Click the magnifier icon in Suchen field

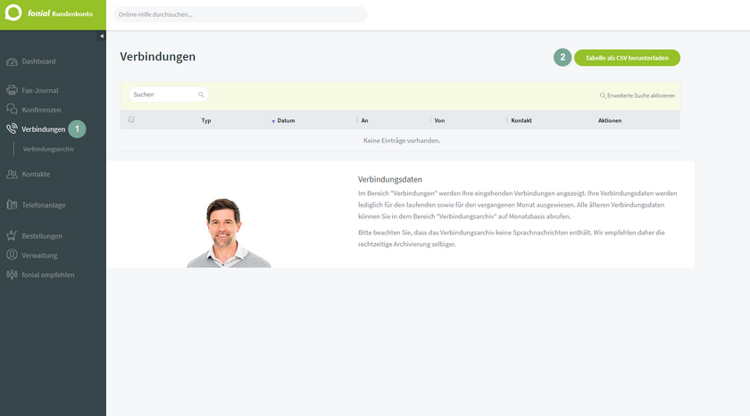point(201,94)
